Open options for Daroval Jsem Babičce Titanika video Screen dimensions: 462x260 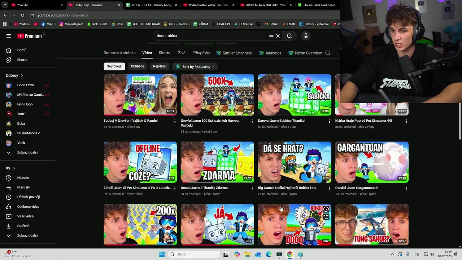[x=329, y=121]
